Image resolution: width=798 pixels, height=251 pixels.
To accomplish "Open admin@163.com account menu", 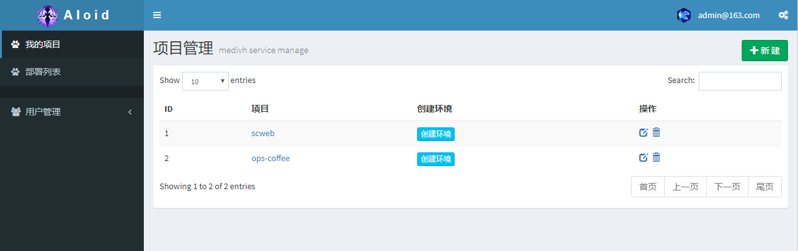I will (729, 16).
